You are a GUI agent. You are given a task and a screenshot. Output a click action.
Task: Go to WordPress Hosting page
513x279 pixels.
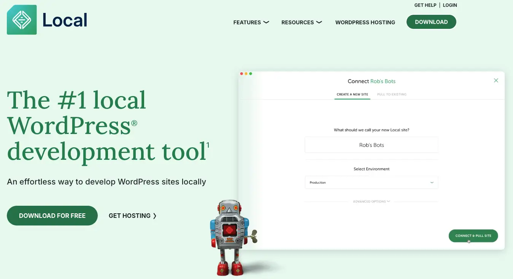365,22
